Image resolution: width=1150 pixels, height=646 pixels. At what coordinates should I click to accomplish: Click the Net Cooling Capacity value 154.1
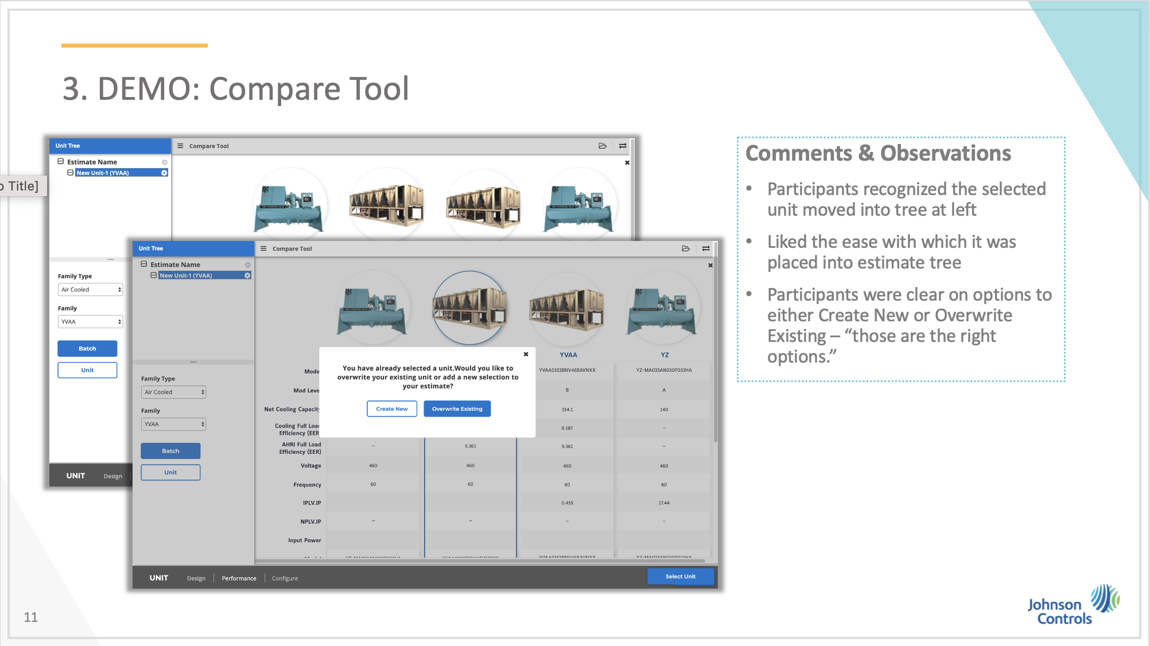tap(567, 410)
